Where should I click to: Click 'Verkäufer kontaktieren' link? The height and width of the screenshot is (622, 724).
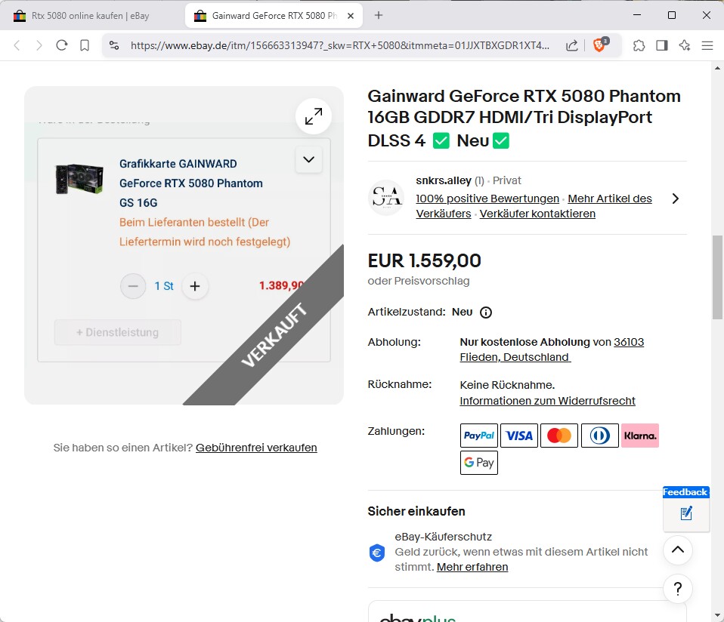(537, 214)
